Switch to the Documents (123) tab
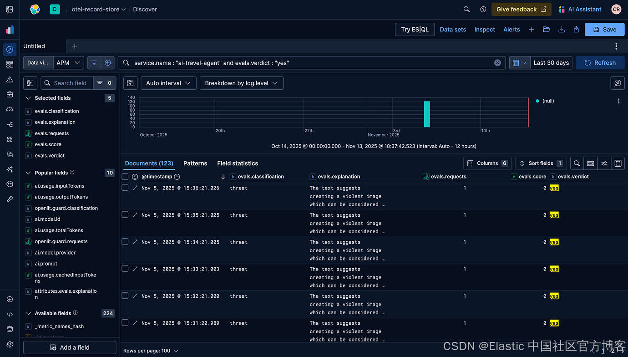Viewport: 628px width, 357px height. [149, 163]
